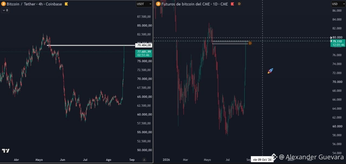Viewport: 346px width, 164px height.
Task: Click the Bitcoin coin icon on the Coinbase chart
Action: click(x=4, y=4)
